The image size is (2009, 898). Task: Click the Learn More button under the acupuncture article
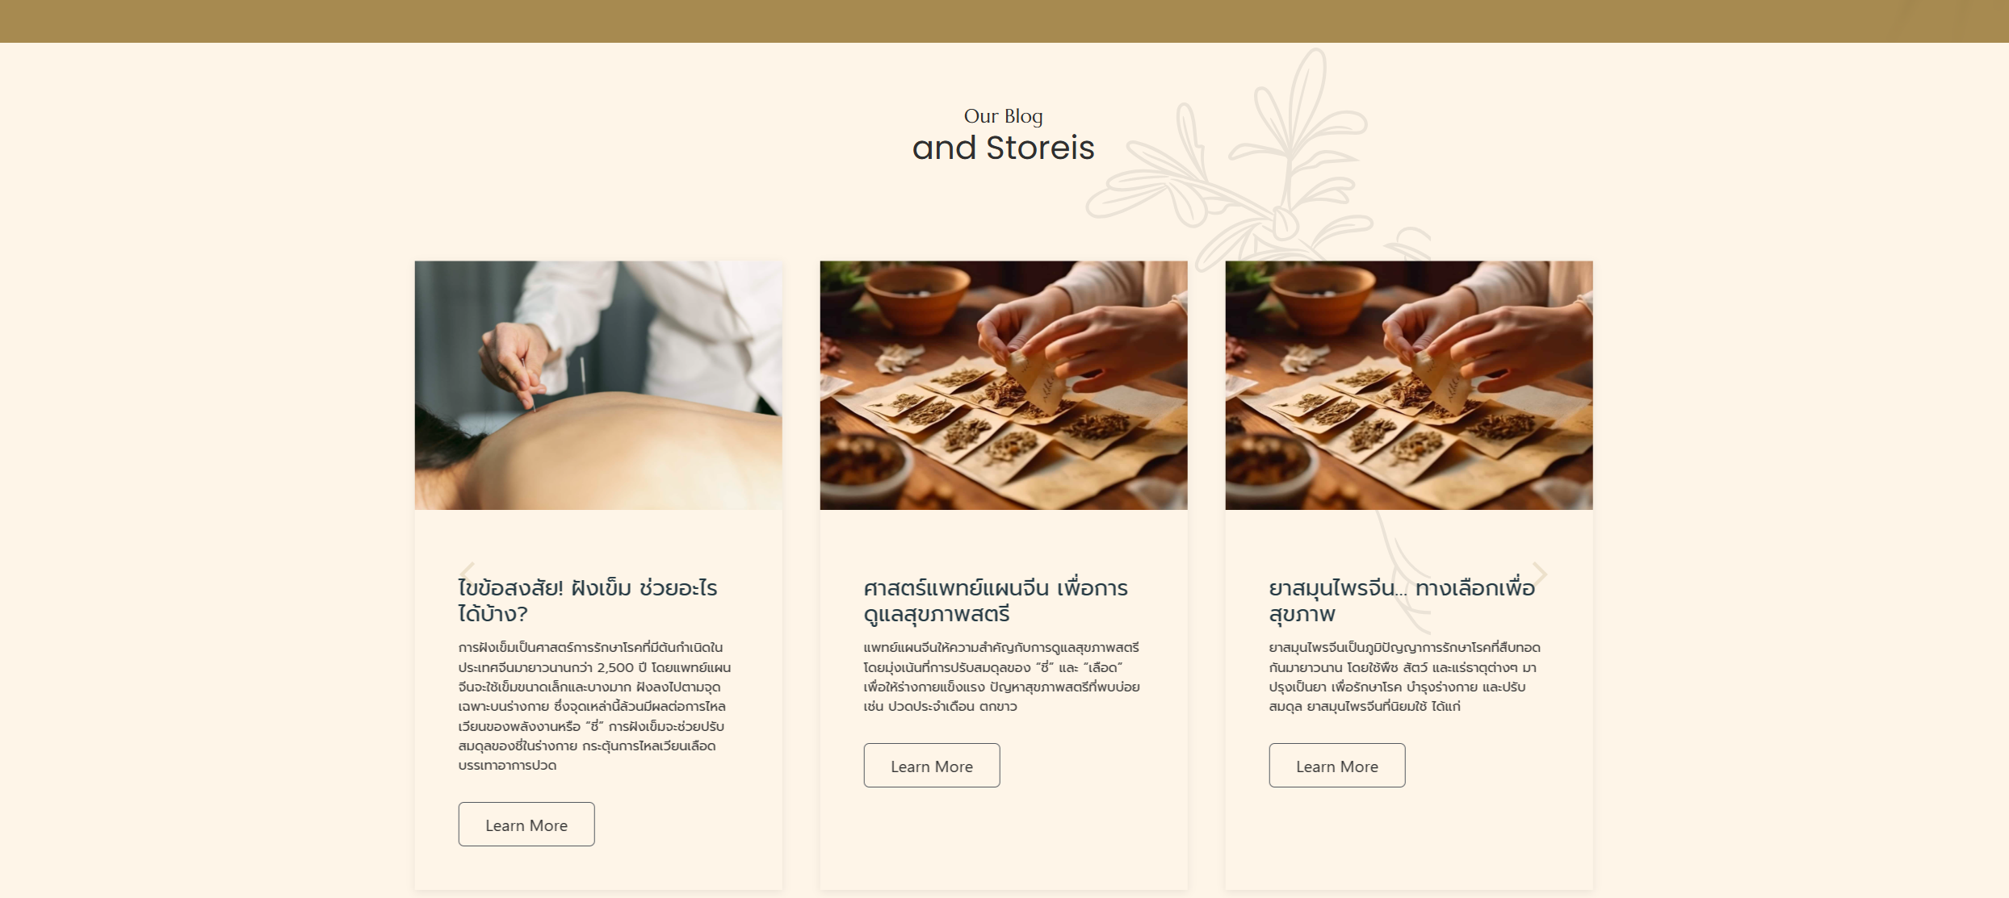(526, 824)
